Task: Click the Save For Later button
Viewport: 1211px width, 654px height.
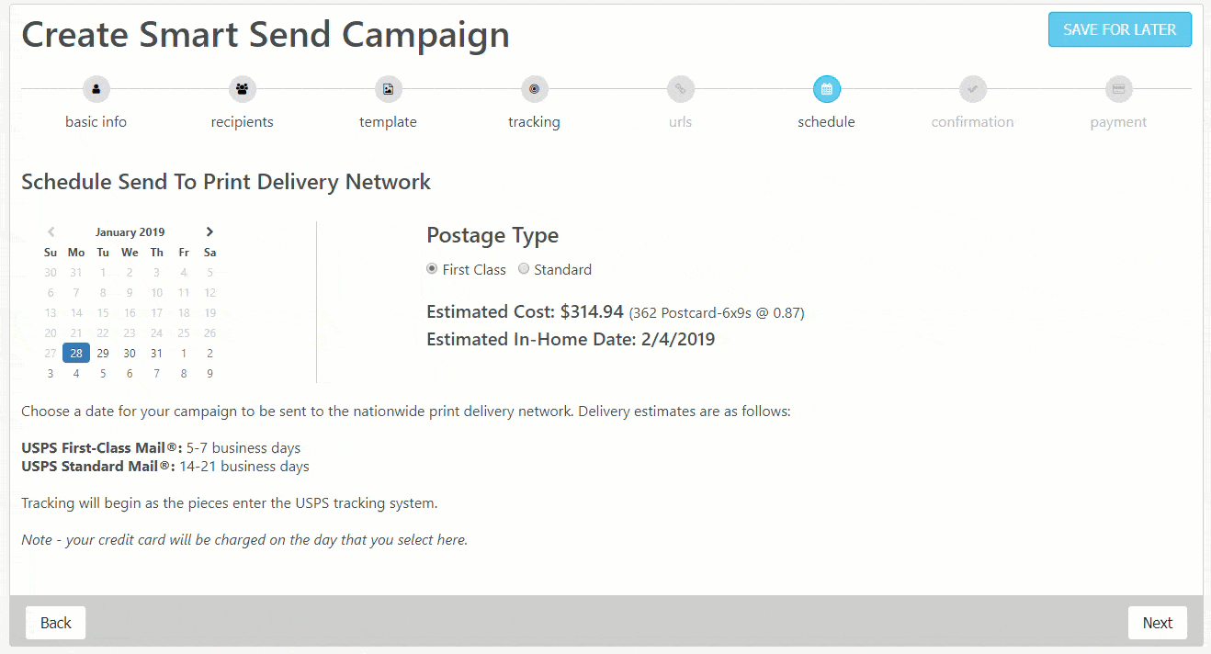Action: coord(1120,29)
